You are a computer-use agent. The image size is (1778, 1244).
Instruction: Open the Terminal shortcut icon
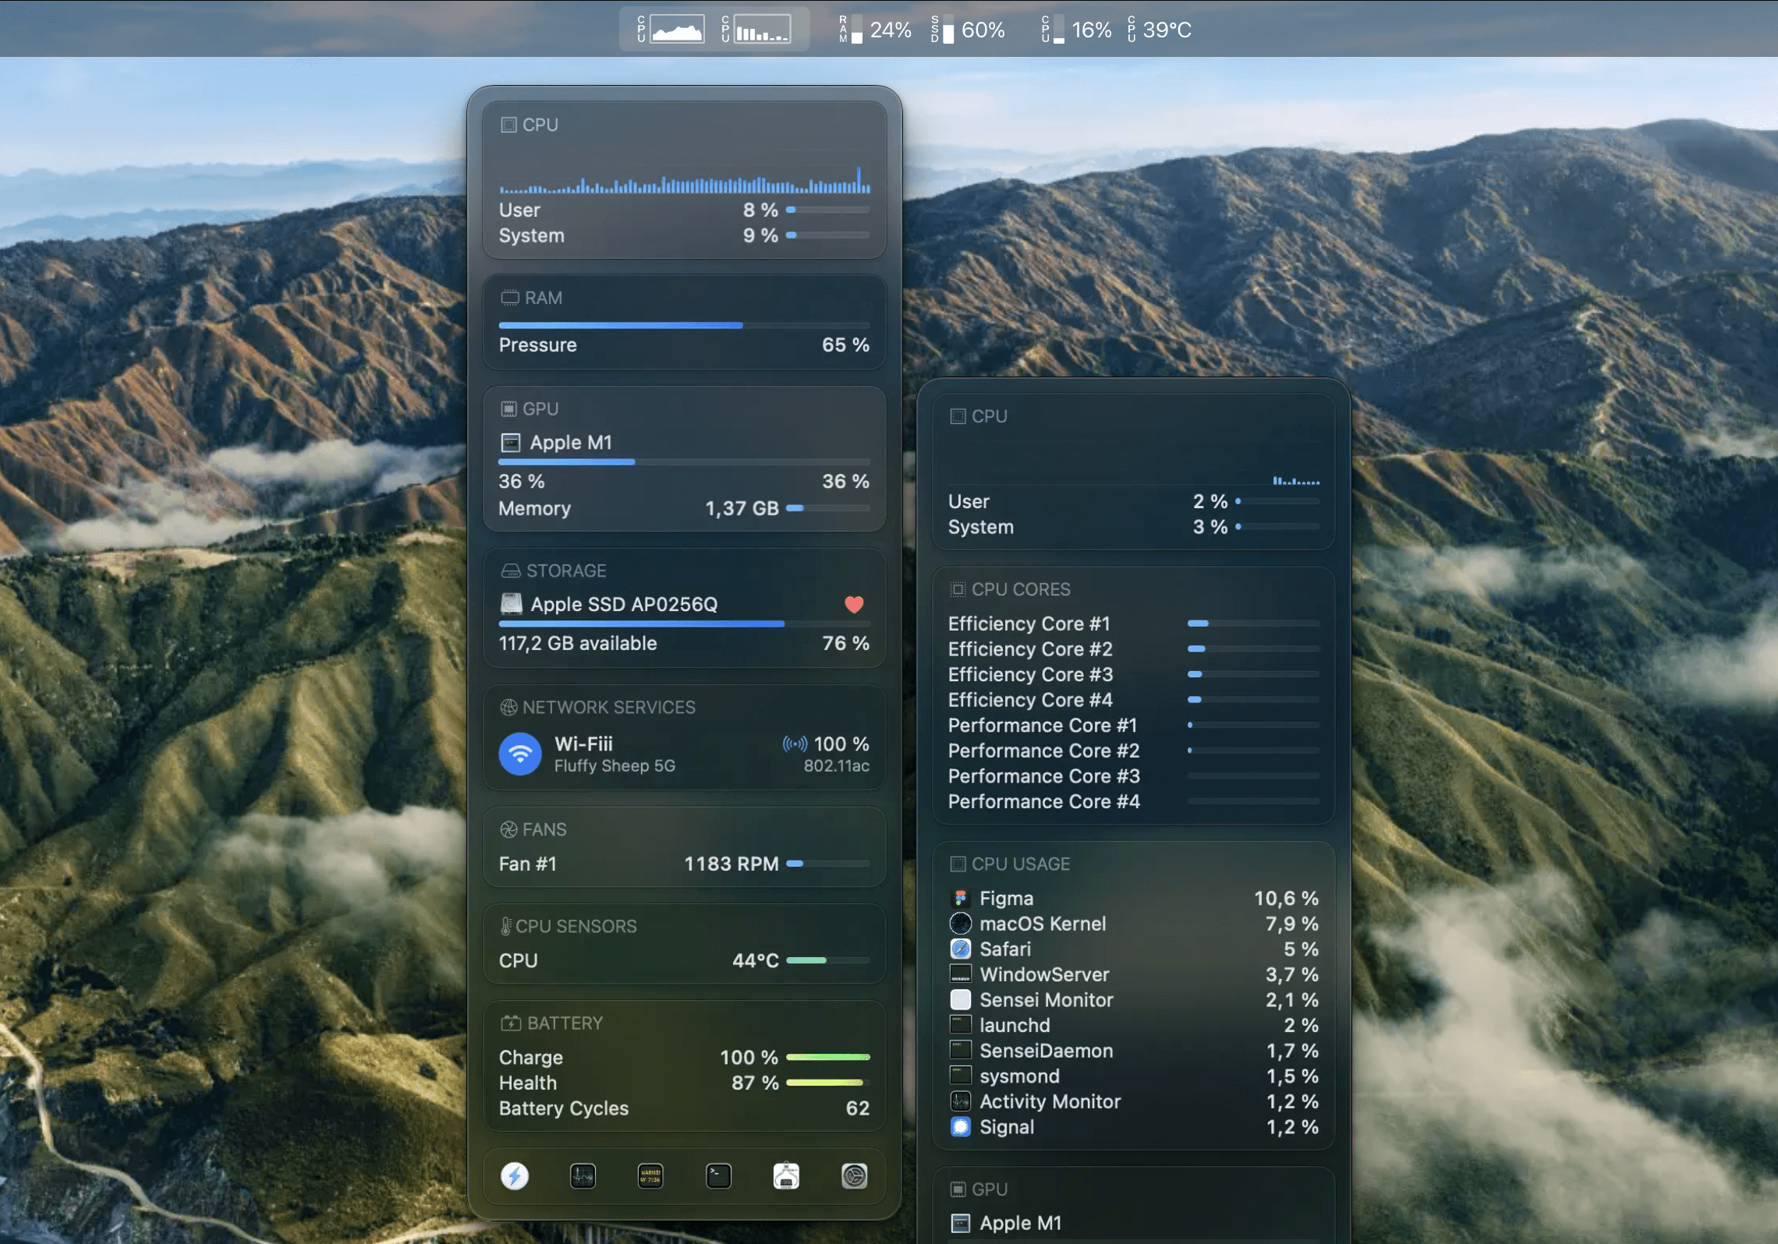coord(718,1175)
